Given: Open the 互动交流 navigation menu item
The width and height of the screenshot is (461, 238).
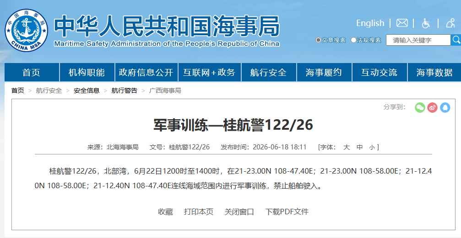Looking at the screenshot, I should [x=379, y=72].
